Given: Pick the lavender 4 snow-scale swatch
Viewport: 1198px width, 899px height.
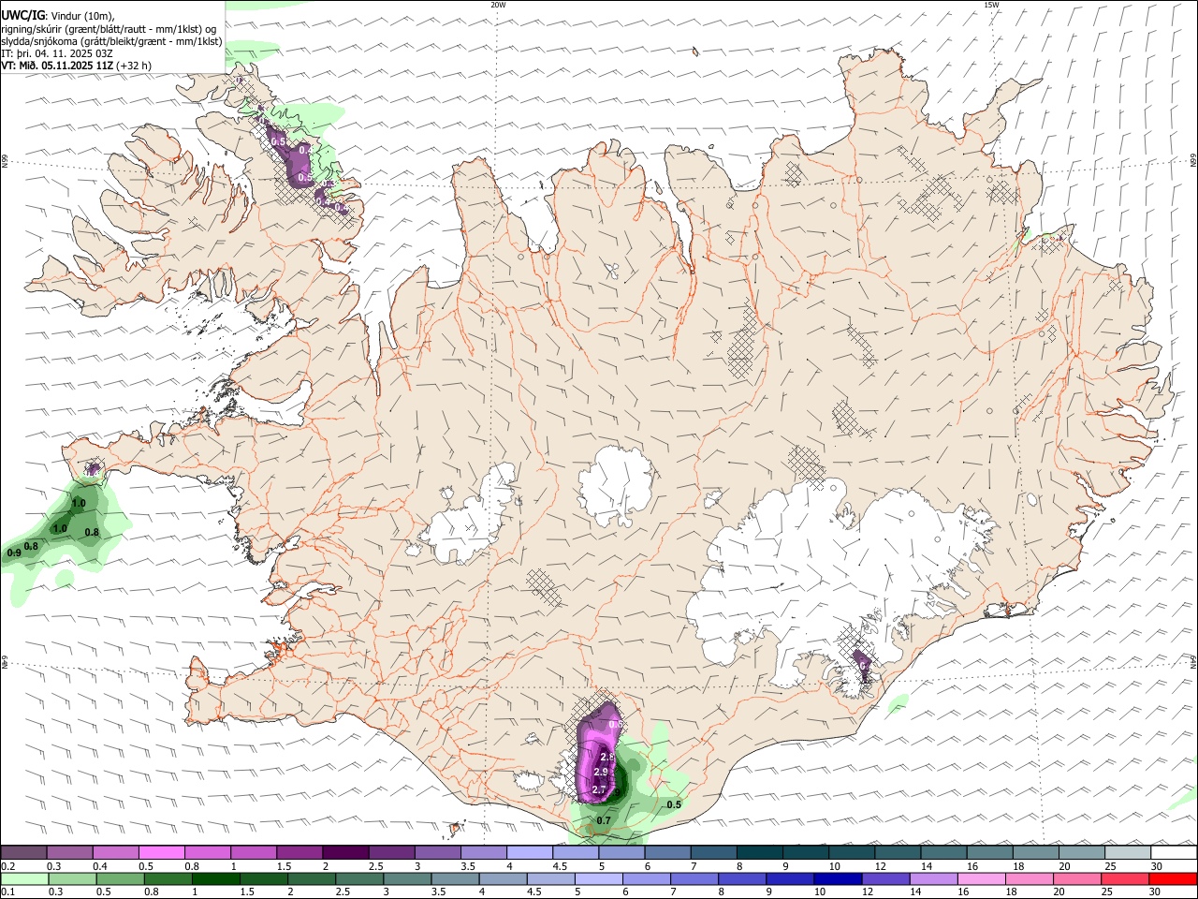Looking at the screenshot, I should tap(529, 852).
